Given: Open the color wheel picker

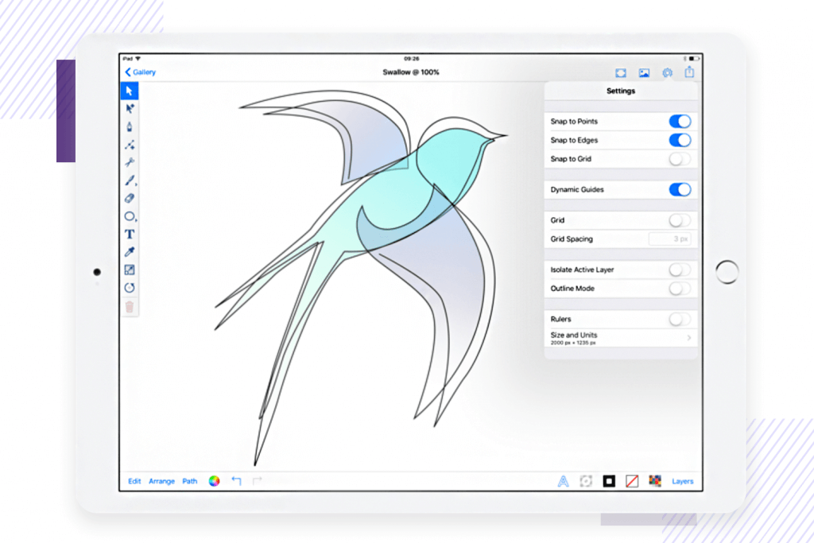Looking at the screenshot, I should (x=213, y=481).
